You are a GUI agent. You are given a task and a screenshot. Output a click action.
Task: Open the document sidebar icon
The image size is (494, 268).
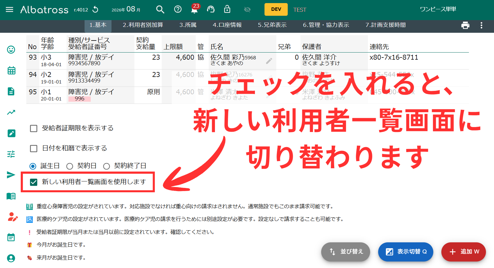tap(11, 91)
